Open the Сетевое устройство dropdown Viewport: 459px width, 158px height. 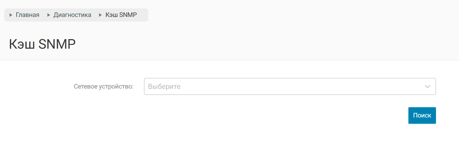pos(289,86)
